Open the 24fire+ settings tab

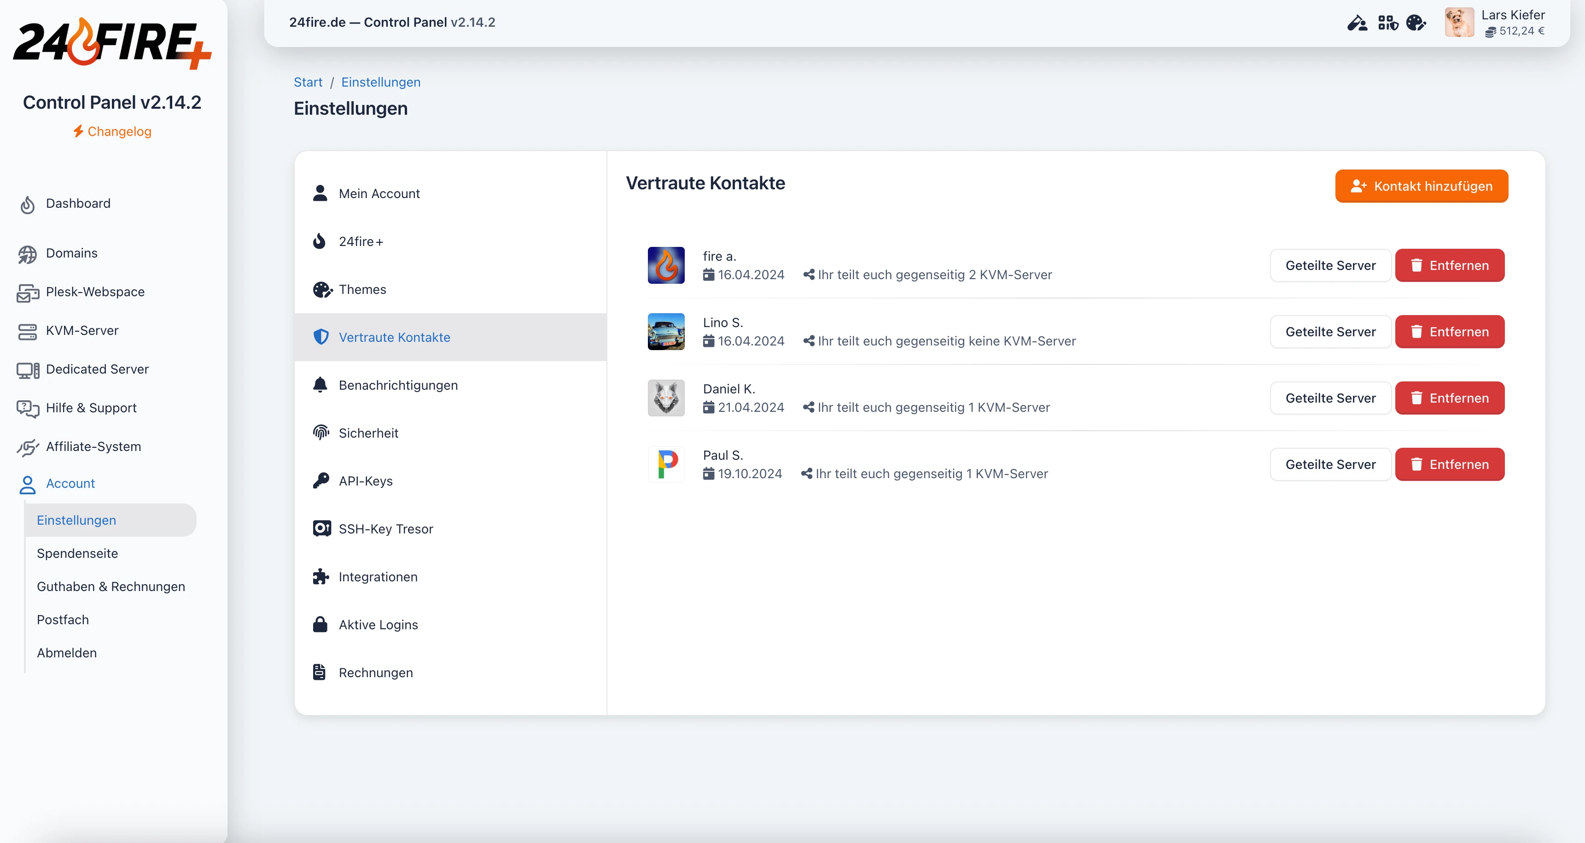(451, 241)
